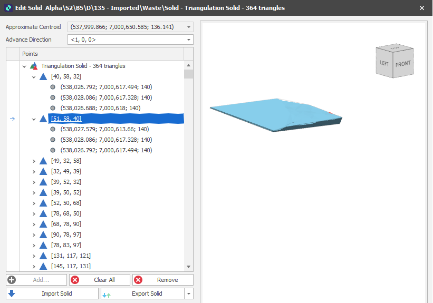
Task: Click the triangle icon beside [49, 32, 58]
Action: 43,161
